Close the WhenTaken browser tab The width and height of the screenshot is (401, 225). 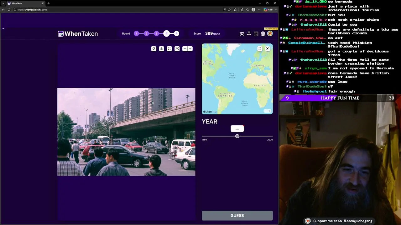click(43, 3)
